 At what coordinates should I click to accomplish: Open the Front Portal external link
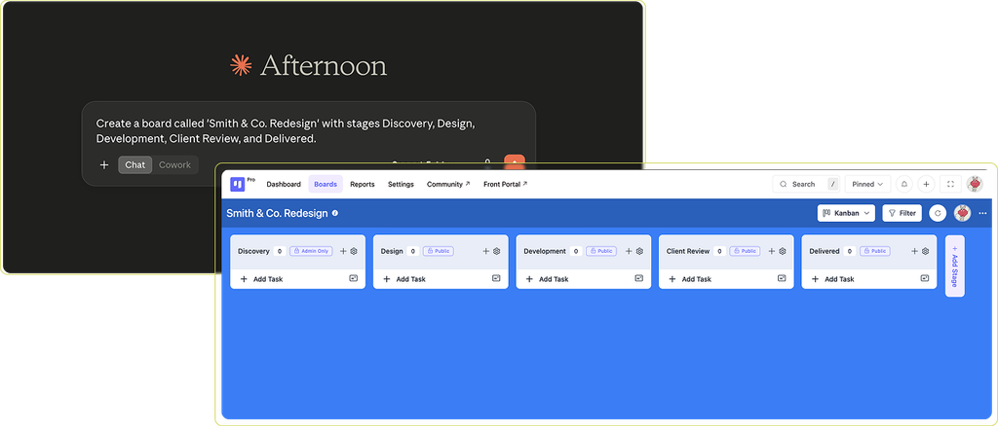point(506,184)
